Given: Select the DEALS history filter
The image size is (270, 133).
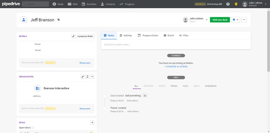Looking at the screenshot, I should [196, 86].
